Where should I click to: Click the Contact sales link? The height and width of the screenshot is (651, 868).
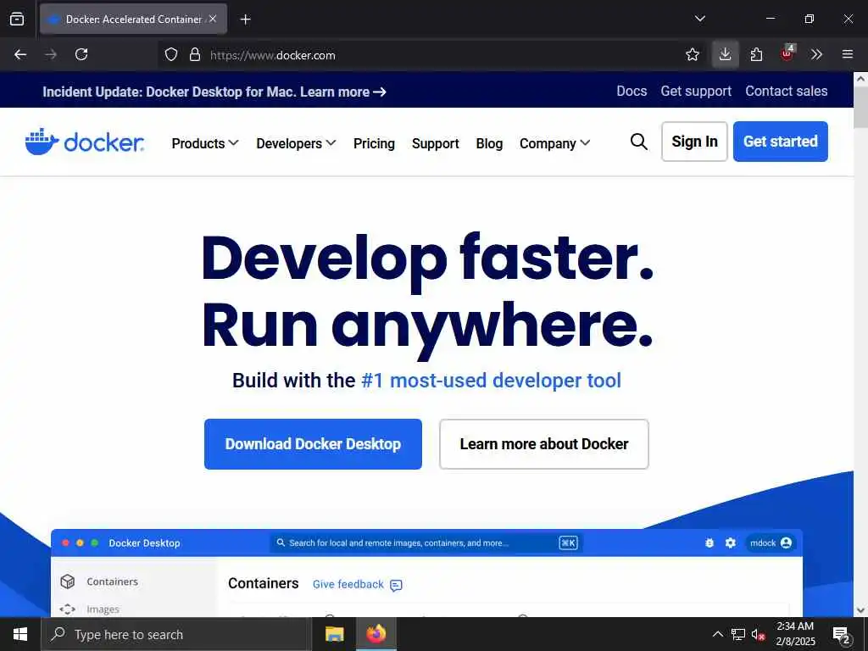[786, 91]
